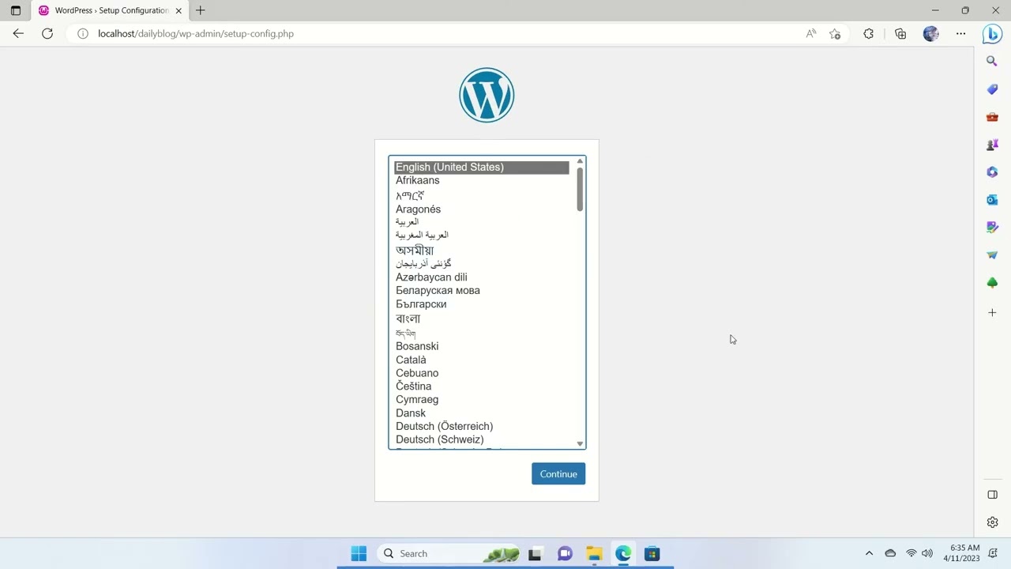This screenshot has height=569, width=1011.
Task: Open the sidebar Image Creator icon
Action: tap(993, 228)
